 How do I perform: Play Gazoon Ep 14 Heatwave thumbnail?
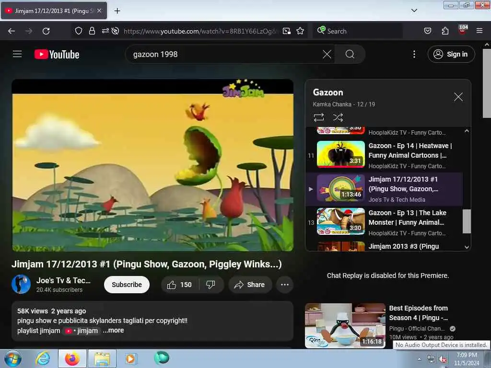(341, 154)
